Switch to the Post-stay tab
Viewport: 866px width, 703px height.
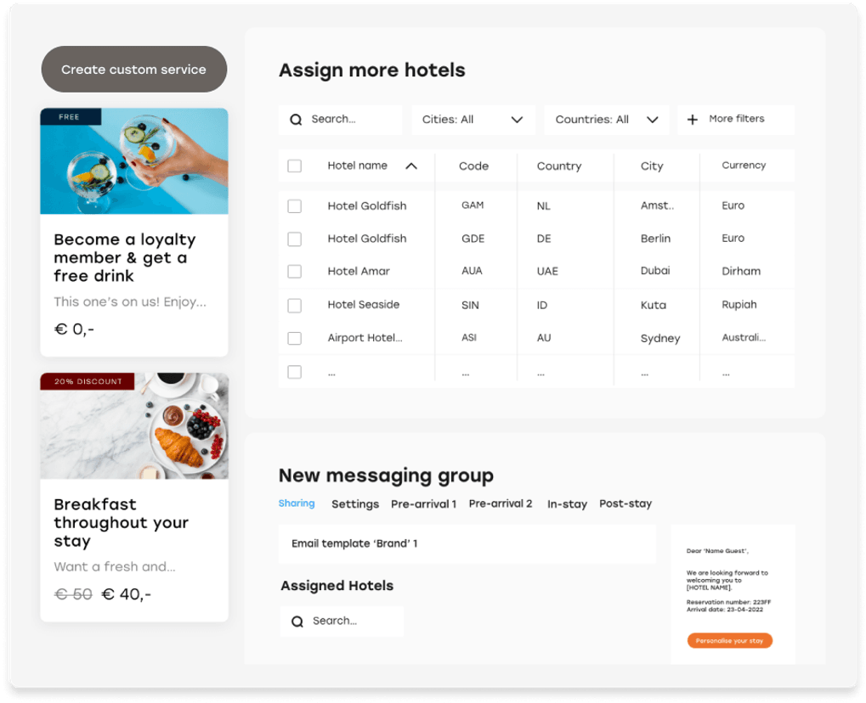coord(625,503)
